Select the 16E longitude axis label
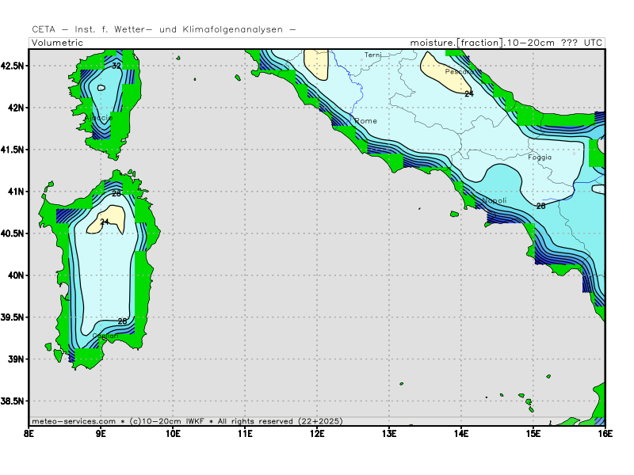This screenshot has width=634, height=475. (x=605, y=433)
